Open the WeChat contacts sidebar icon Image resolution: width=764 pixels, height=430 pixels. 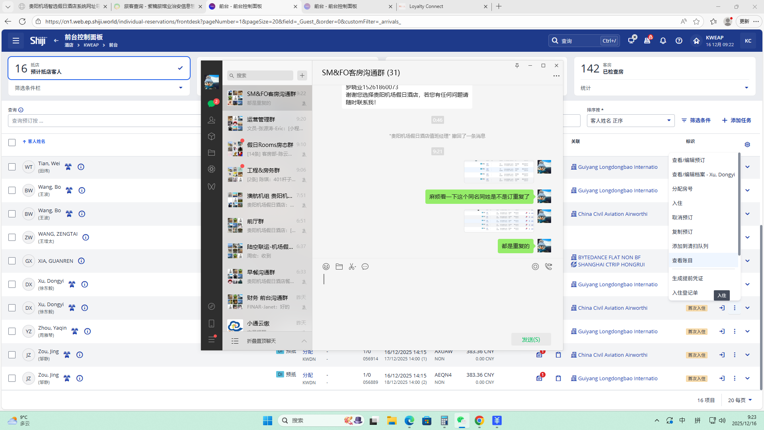[211, 120]
